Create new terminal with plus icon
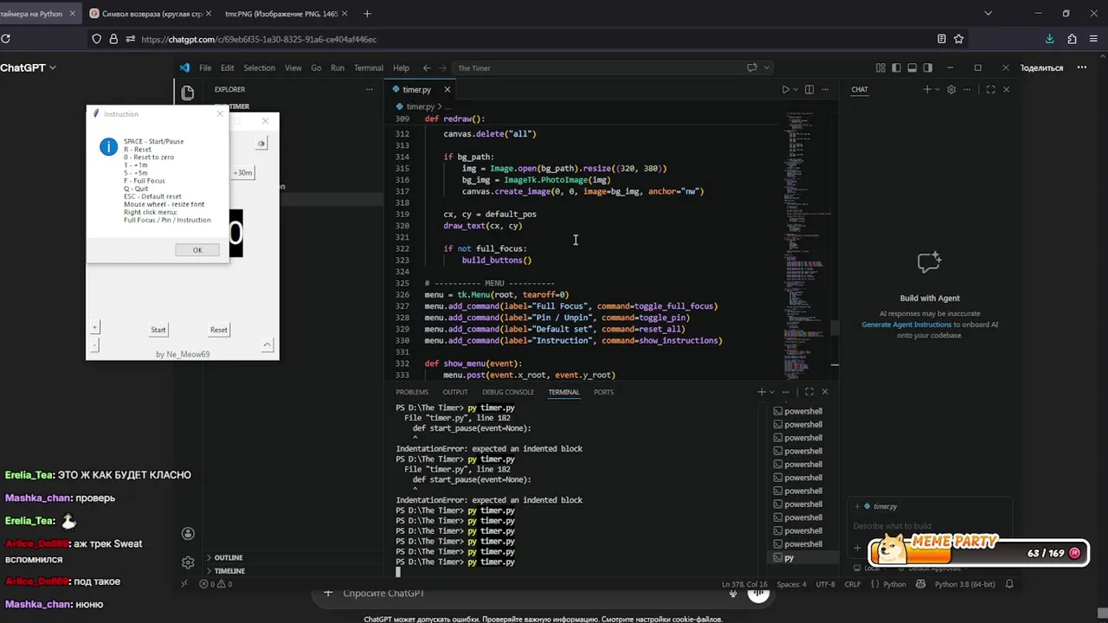Screen dimensions: 1108x623 point(762,392)
